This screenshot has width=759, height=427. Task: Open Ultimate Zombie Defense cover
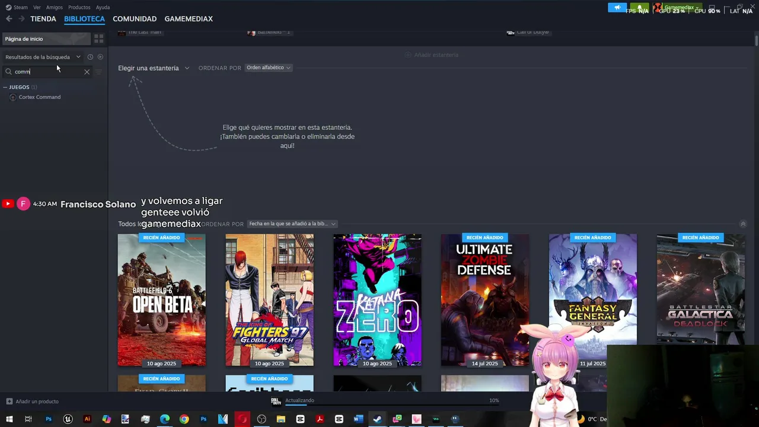coord(485,300)
